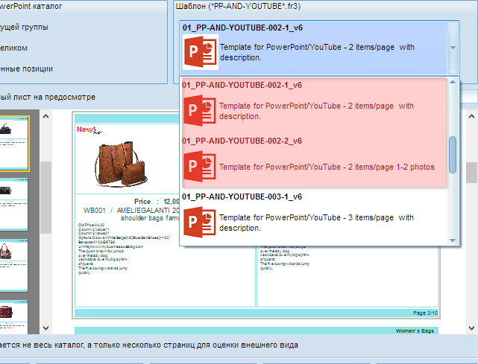Select the third page thumbnail with floral bag
Image resolution: width=478 pixels, height=364 pixels.
(13, 266)
